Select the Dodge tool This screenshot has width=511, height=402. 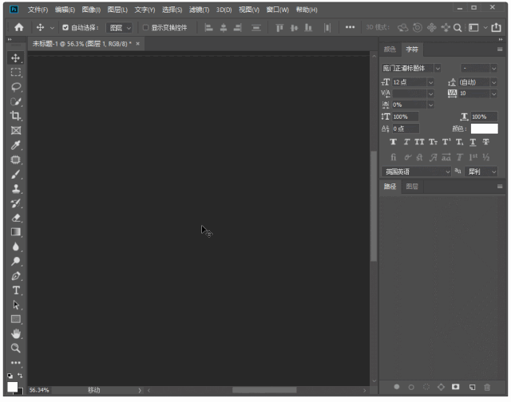pyautogui.click(x=15, y=261)
